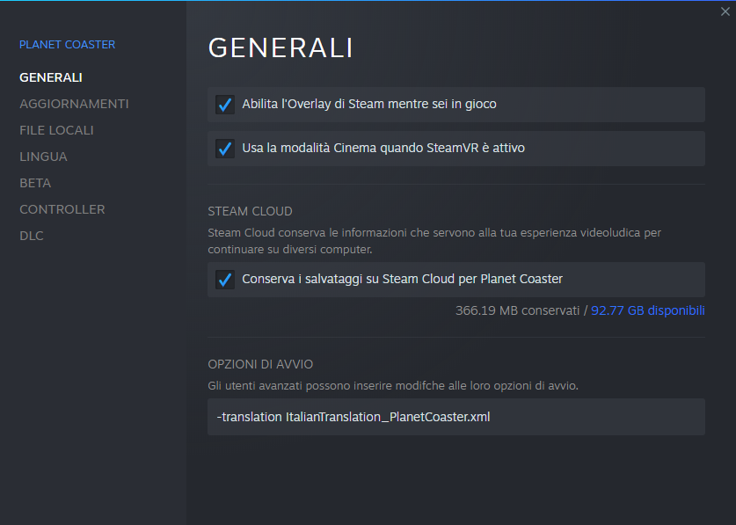Image resolution: width=736 pixels, height=525 pixels.
Task: Click the STEAM CLOUD section heading
Action: tap(251, 211)
